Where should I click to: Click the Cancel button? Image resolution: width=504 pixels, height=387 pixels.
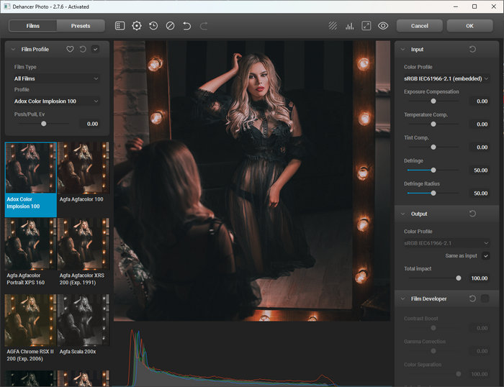pyautogui.click(x=419, y=26)
